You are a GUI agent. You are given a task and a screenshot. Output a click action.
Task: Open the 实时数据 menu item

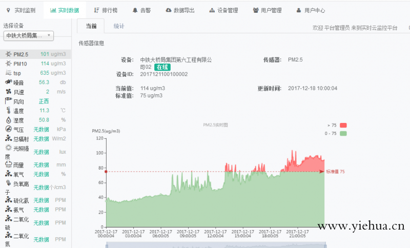coord(65,10)
